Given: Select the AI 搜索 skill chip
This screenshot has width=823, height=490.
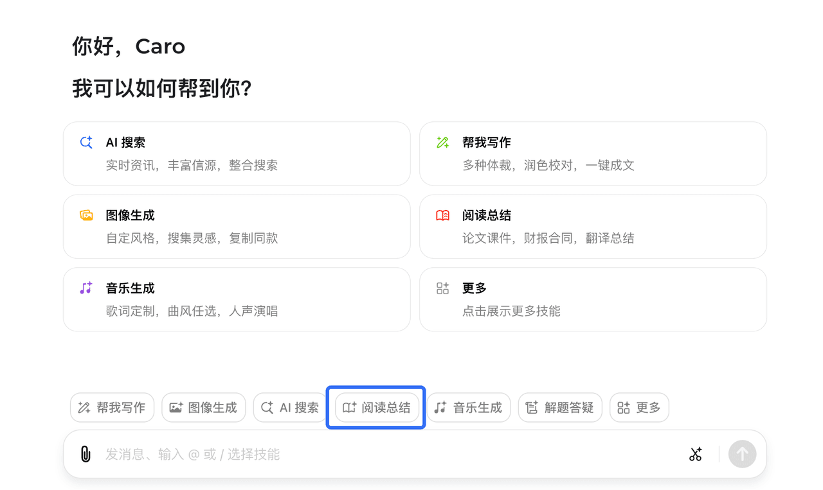Looking at the screenshot, I should (290, 408).
